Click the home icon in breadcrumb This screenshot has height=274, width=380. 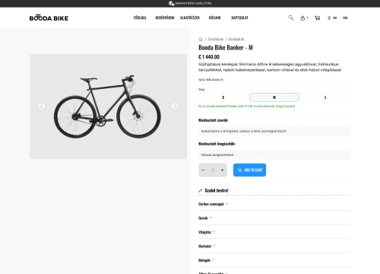(x=201, y=39)
